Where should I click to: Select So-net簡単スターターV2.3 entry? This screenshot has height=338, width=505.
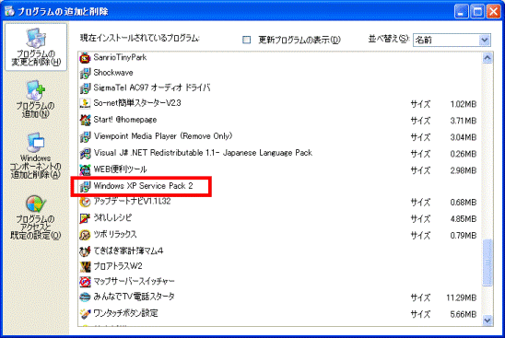tap(137, 103)
